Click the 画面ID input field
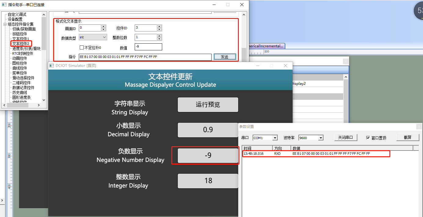423x217 pixels. pyautogui.click(x=90, y=28)
